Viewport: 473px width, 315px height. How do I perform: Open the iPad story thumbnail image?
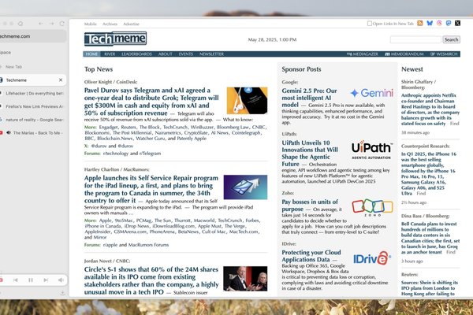245,187
